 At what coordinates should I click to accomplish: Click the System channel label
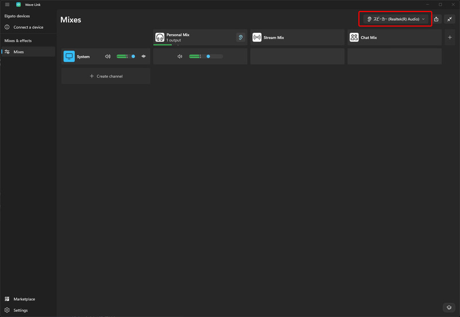pos(83,56)
